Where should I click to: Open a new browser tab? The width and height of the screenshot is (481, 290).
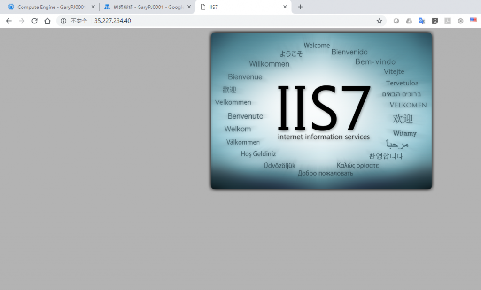tap(300, 7)
